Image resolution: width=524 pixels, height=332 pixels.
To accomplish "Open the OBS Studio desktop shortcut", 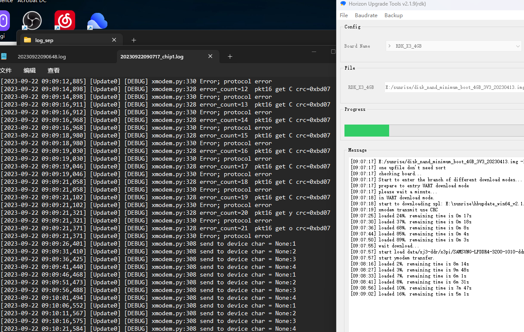I will pyautogui.click(x=32, y=21).
